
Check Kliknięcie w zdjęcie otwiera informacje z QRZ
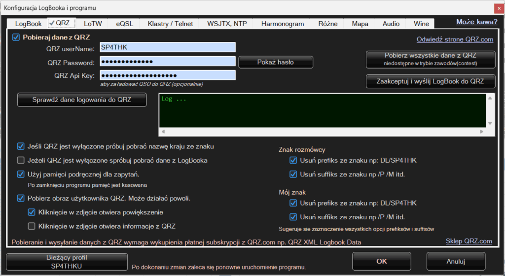click(32, 226)
